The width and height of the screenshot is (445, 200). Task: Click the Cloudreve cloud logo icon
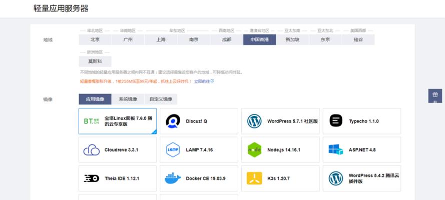click(x=92, y=150)
